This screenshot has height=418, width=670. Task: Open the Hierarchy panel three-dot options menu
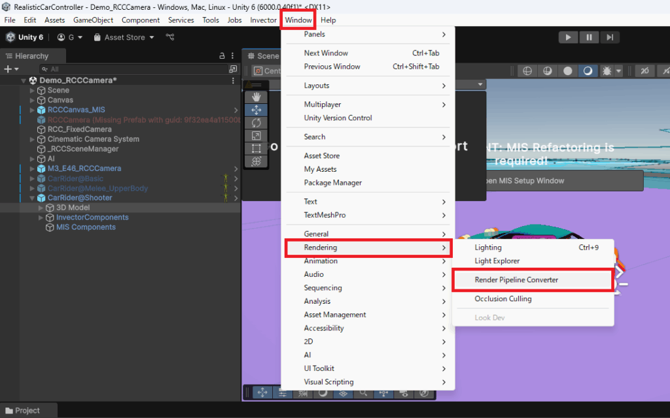(x=234, y=56)
